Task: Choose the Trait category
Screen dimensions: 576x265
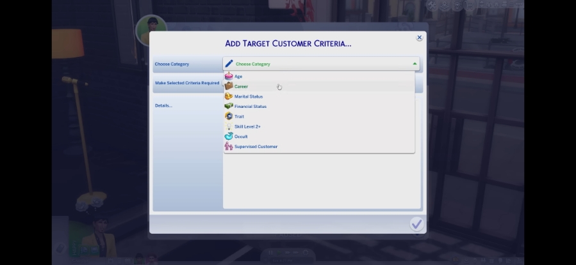Action: 319,116
